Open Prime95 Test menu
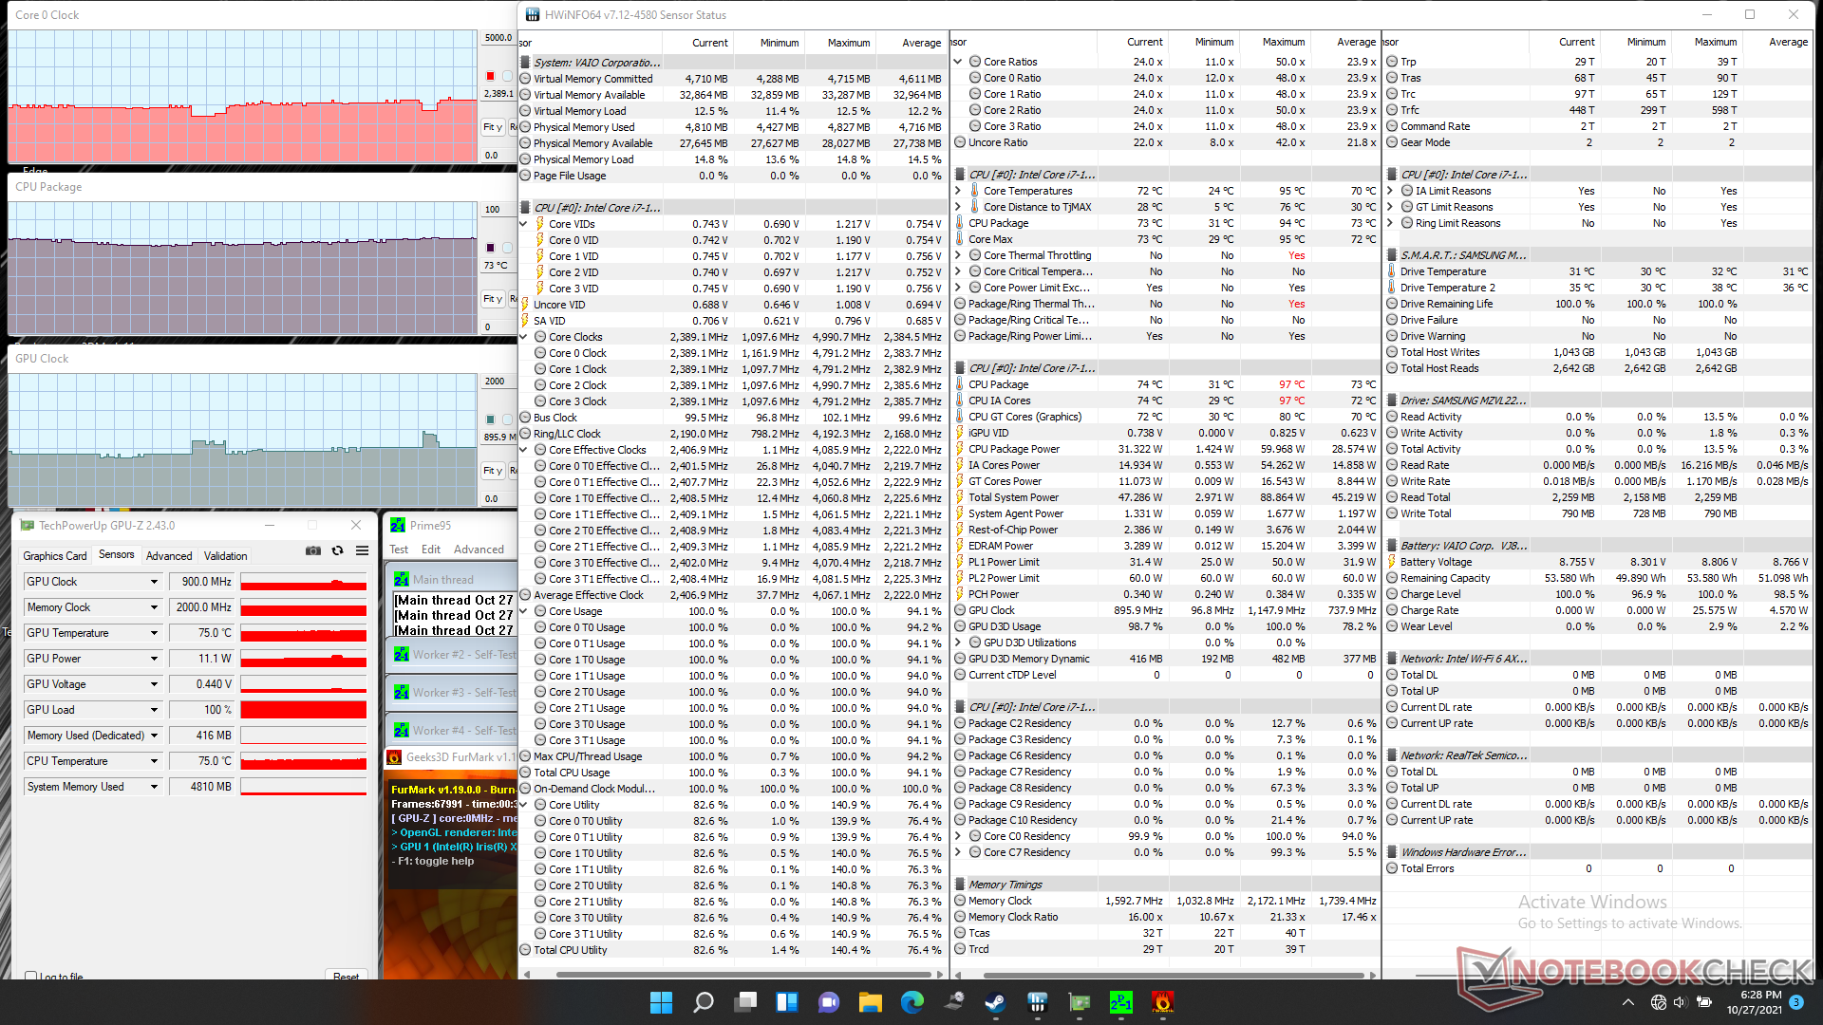Screen dimensions: 1823x1025 point(399,550)
